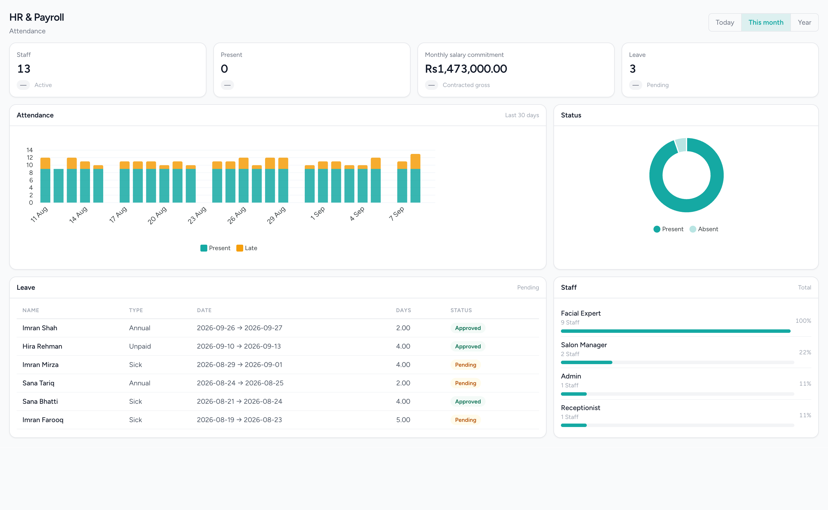Click the dash badge next to Pending leave
The height and width of the screenshot is (510, 828).
coord(636,85)
